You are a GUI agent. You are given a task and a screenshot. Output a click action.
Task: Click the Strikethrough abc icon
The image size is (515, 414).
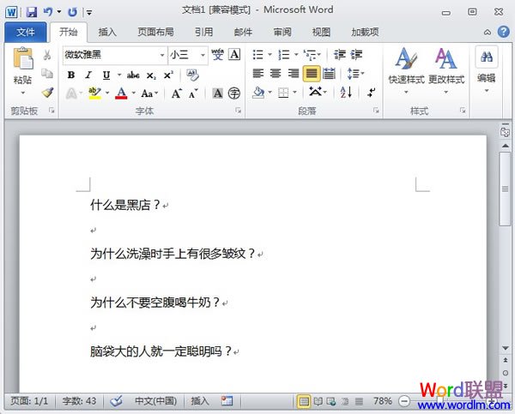pyautogui.click(x=133, y=75)
